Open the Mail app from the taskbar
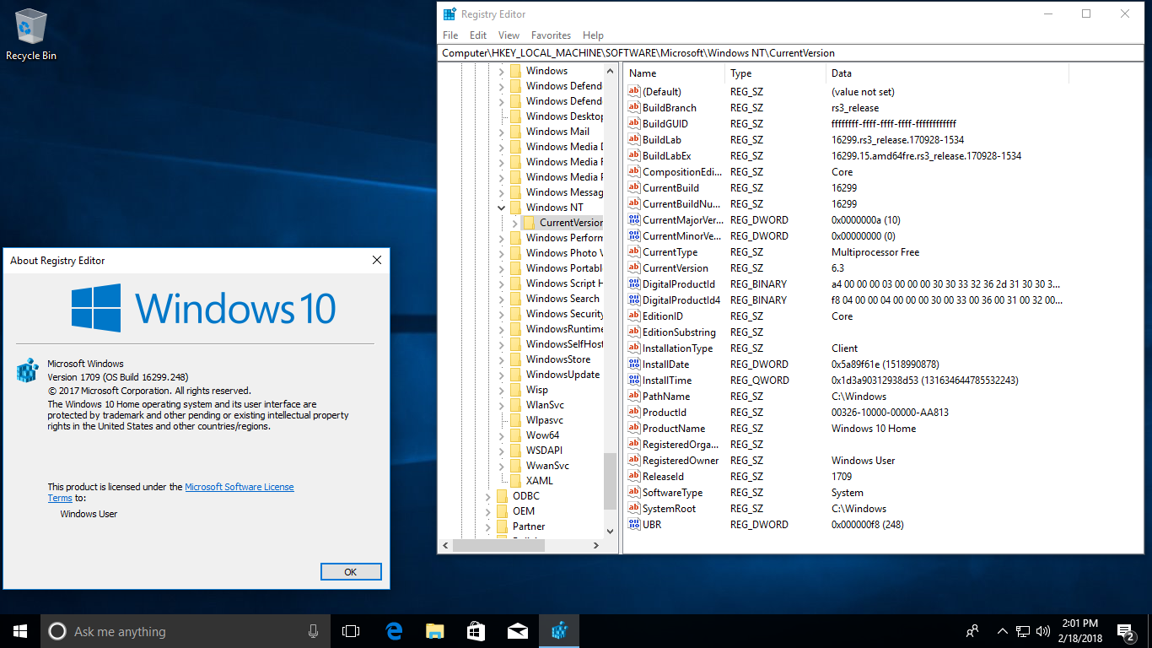This screenshot has height=648, width=1152. [x=518, y=631]
